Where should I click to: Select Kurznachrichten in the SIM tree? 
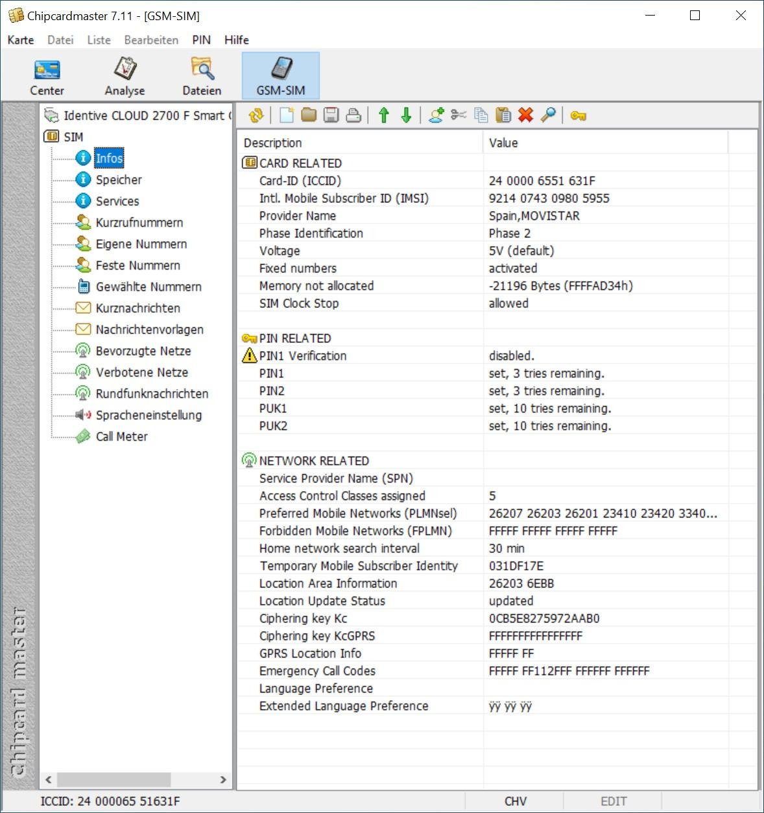[x=137, y=308]
